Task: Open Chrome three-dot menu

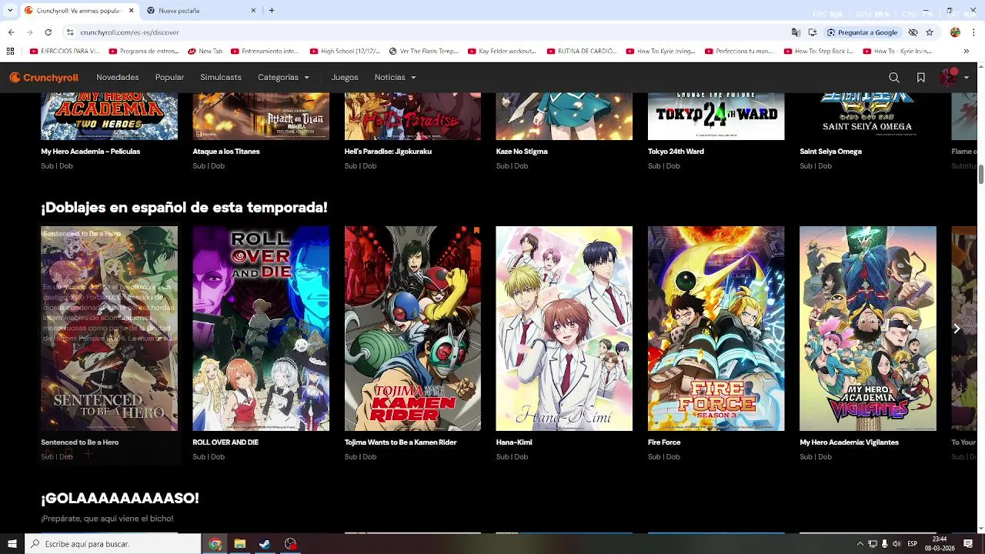Action: (x=973, y=32)
